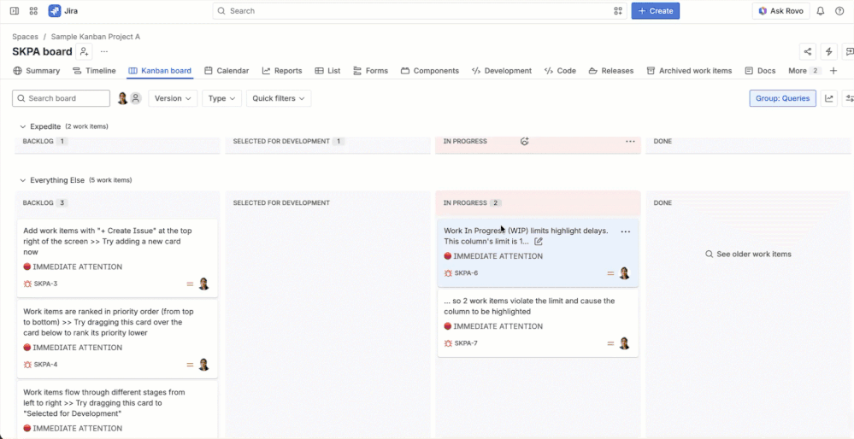Switch to the Summary tab
854x439 pixels.
[x=37, y=71]
